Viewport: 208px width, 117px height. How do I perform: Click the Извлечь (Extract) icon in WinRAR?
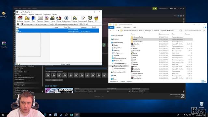[x=27, y=19]
